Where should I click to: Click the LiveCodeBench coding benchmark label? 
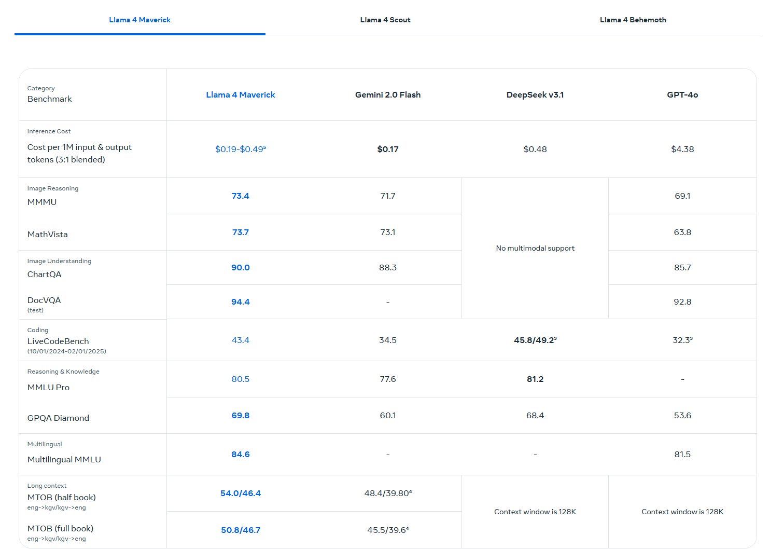(58, 341)
